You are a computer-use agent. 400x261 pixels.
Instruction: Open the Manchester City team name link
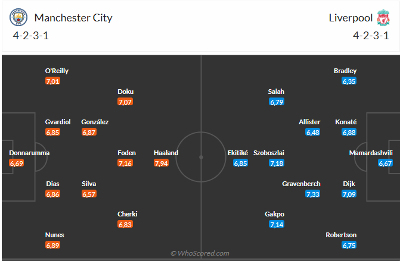point(73,17)
